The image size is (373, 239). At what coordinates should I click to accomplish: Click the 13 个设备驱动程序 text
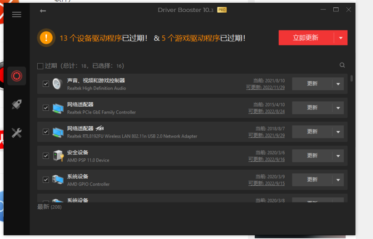tap(91, 38)
